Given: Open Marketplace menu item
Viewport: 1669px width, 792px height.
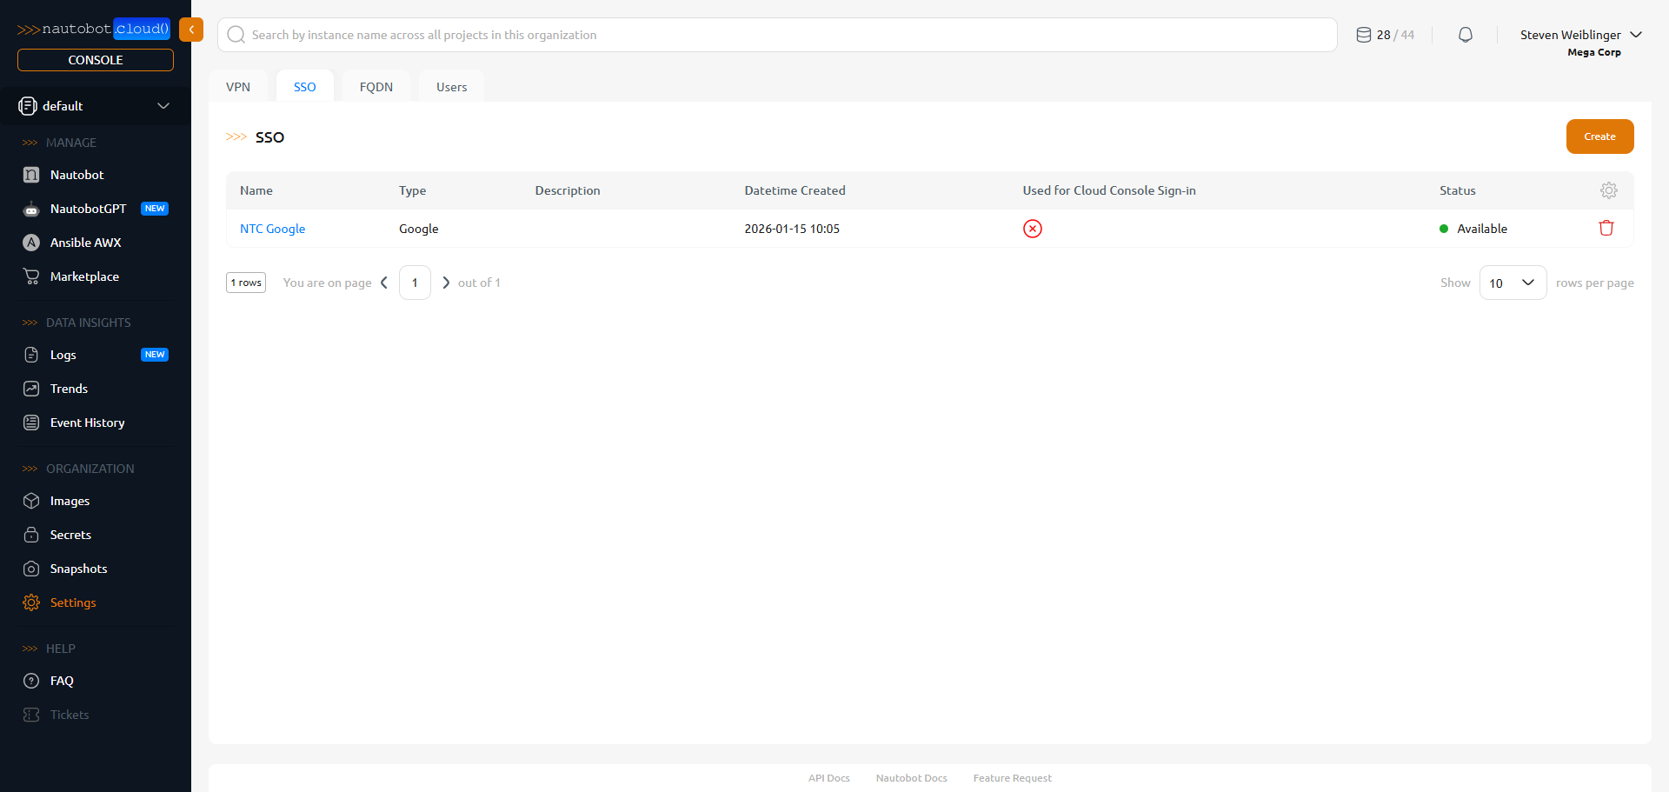Looking at the screenshot, I should click(x=85, y=276).
